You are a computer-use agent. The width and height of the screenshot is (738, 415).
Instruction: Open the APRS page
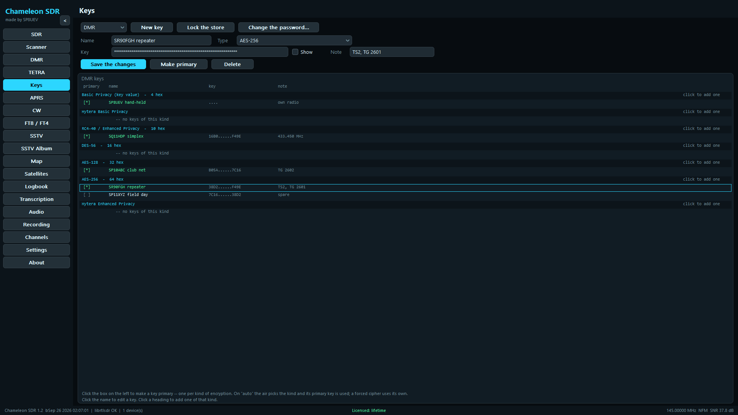[37, 98]
